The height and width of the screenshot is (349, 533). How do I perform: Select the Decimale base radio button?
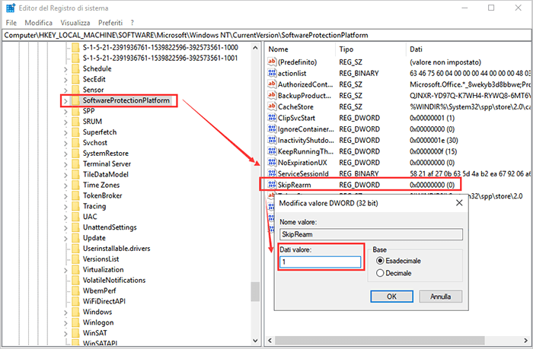(x=379, y=273)
